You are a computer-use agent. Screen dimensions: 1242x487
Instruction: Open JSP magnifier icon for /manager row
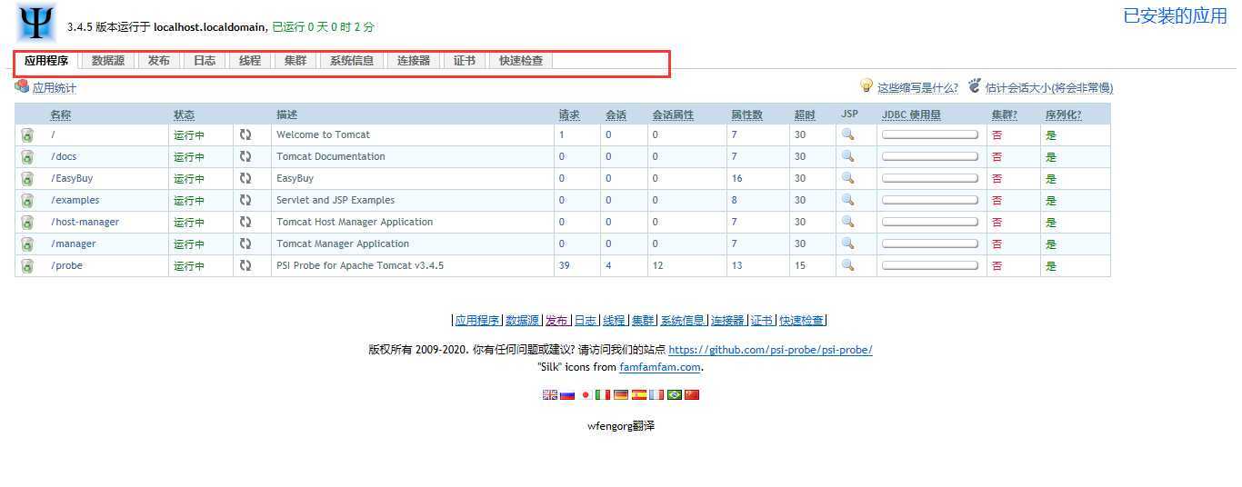pyautogui.click(x=847, y=243)
